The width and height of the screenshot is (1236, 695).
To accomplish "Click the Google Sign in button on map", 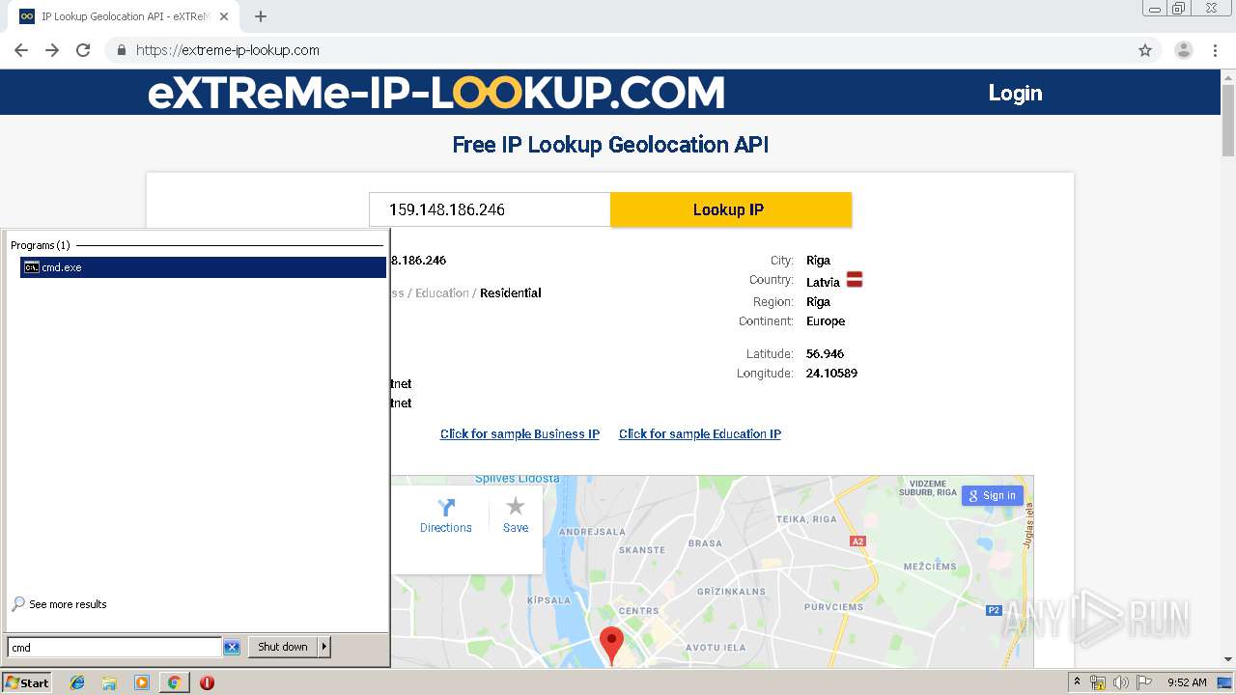I will click(x=992, y=495).
